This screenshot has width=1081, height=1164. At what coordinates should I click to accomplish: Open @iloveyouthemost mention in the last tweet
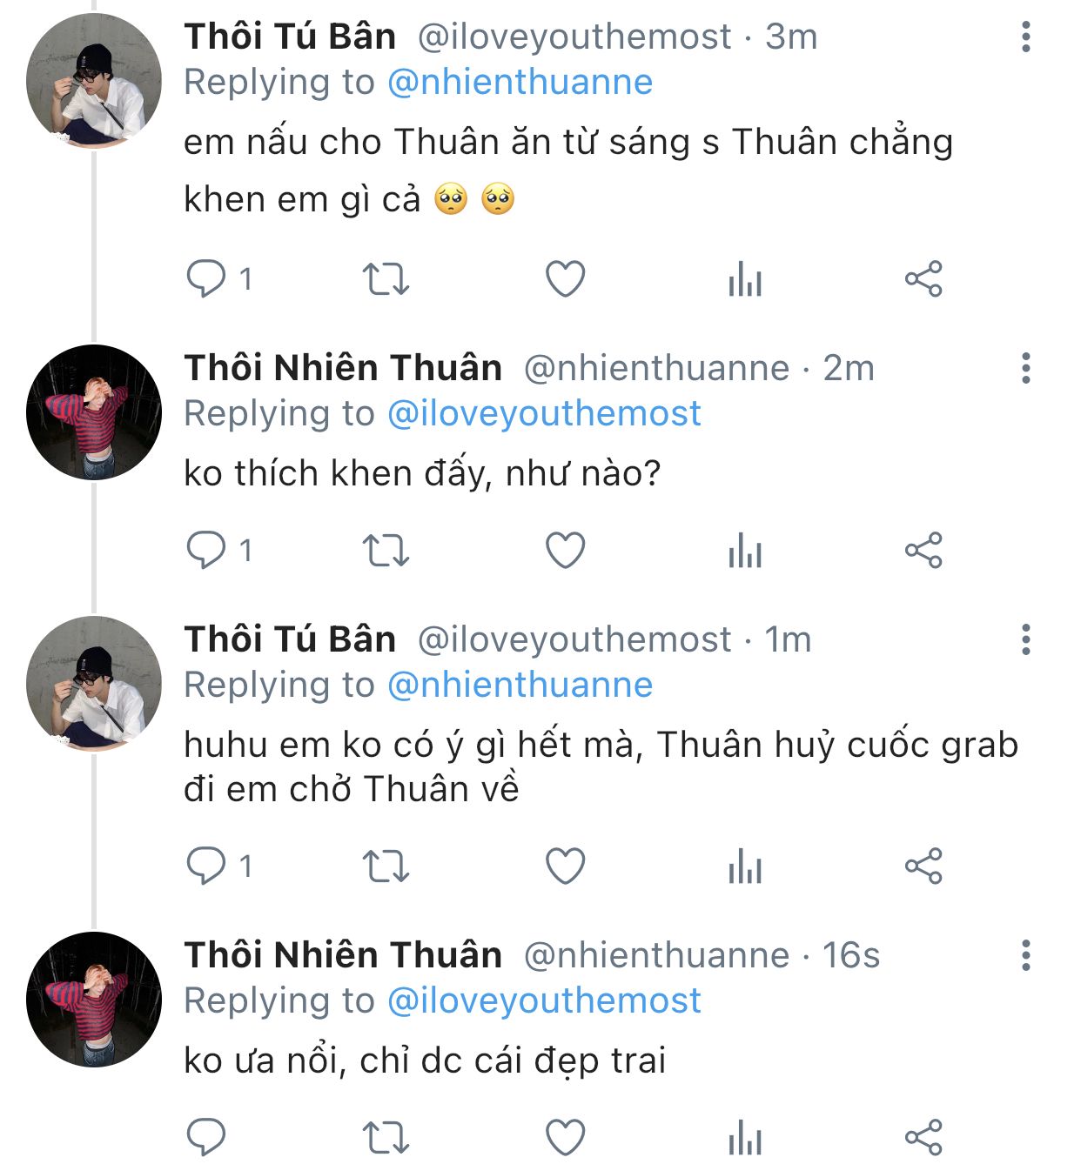[x=543, y=1000]
